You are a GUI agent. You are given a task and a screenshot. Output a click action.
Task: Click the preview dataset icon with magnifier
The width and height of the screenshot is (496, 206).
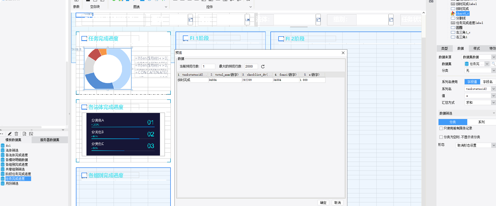point(25,134)
